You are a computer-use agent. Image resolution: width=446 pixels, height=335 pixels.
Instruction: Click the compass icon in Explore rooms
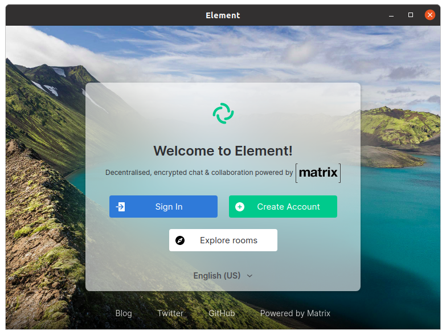pos(180,240)
